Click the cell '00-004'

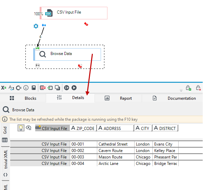coord(83,164)
